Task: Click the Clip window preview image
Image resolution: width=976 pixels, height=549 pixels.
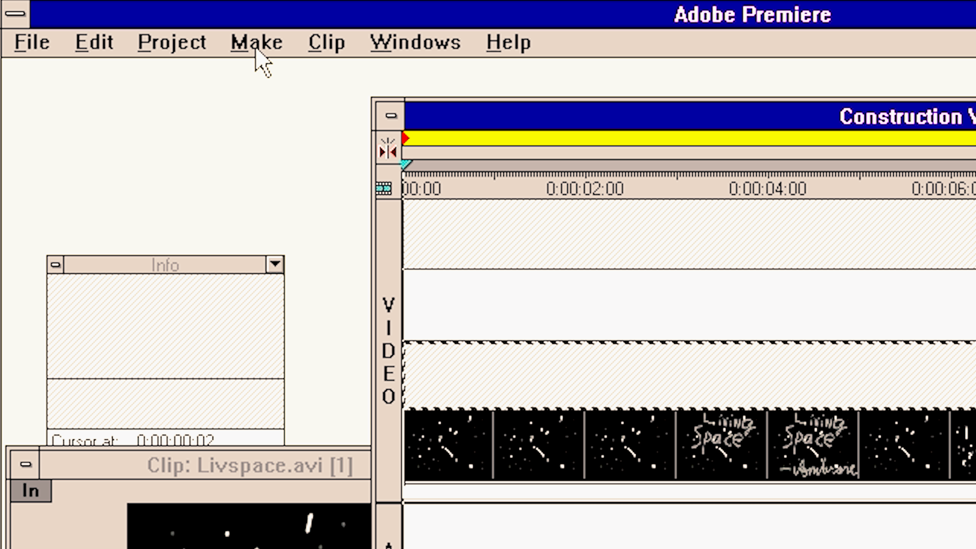Action: 249,526
